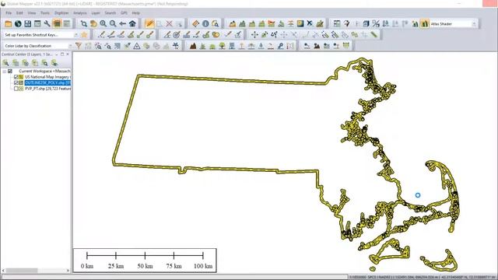Click the first Control Center panel toolbar icon

[5, 63]
